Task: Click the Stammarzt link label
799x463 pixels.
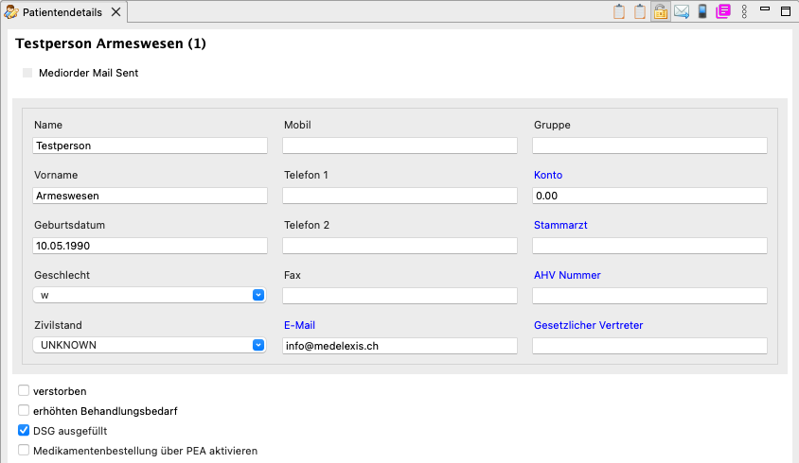Action: click(x=560, y=225)
